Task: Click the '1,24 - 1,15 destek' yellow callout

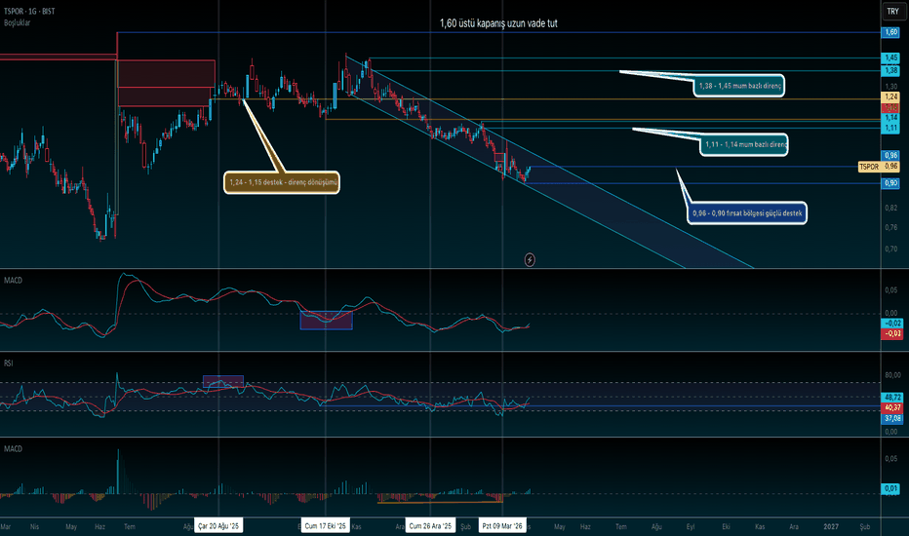Action: coord(283,181)
